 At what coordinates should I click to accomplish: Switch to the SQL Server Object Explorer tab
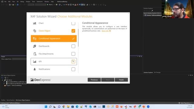(23, 100)
